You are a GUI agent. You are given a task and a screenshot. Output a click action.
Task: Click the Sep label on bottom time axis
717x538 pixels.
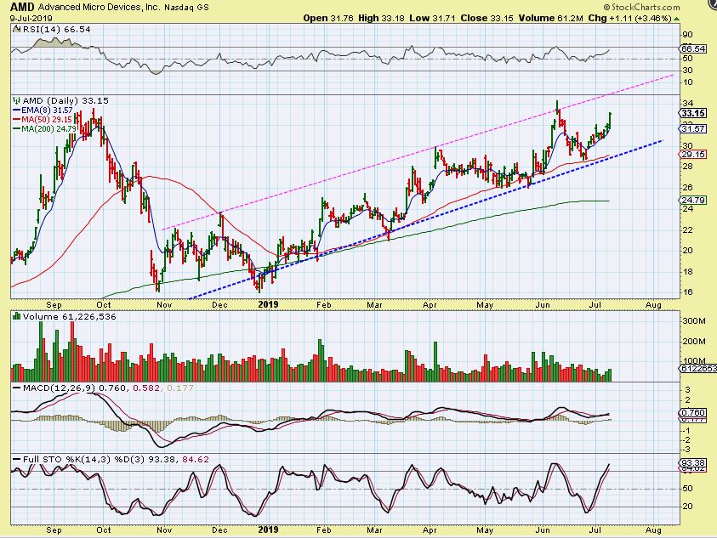[x=54, y=530]
